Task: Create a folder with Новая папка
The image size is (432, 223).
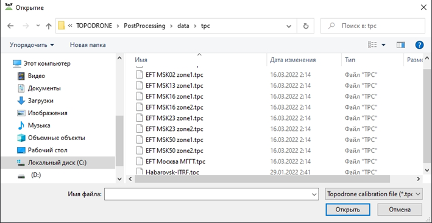Action: pos(88,45)
